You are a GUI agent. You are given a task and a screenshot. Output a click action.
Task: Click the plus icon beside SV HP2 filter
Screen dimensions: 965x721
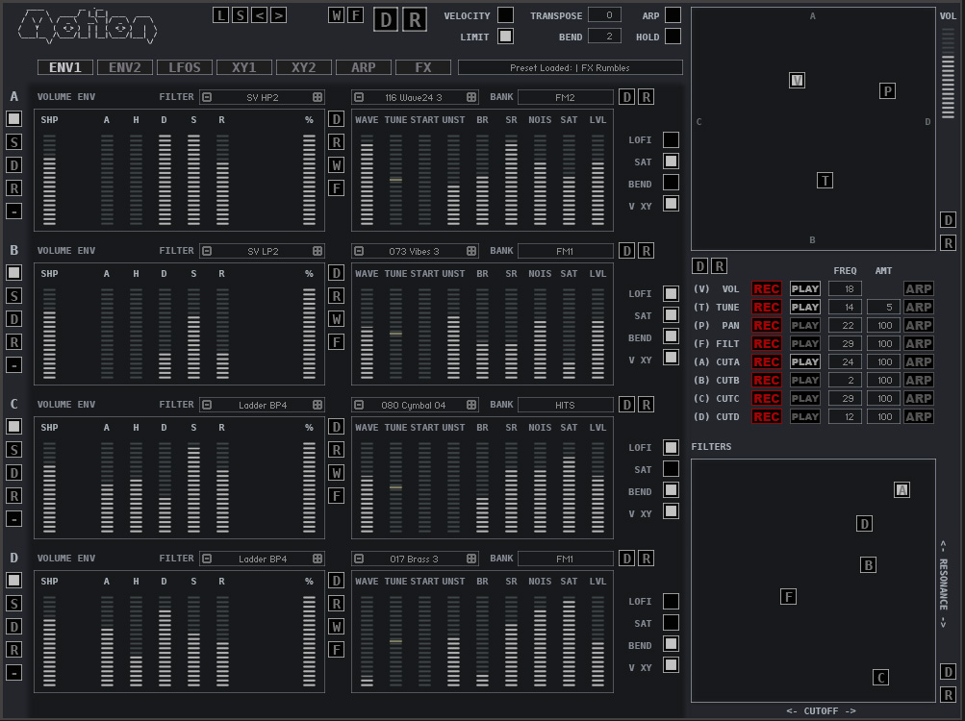(317, 97)
